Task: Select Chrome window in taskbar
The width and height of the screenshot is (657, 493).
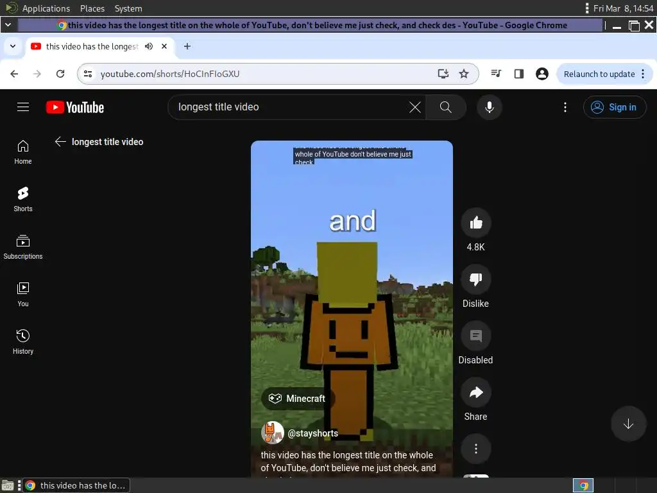Action: [x=76, y=485]
